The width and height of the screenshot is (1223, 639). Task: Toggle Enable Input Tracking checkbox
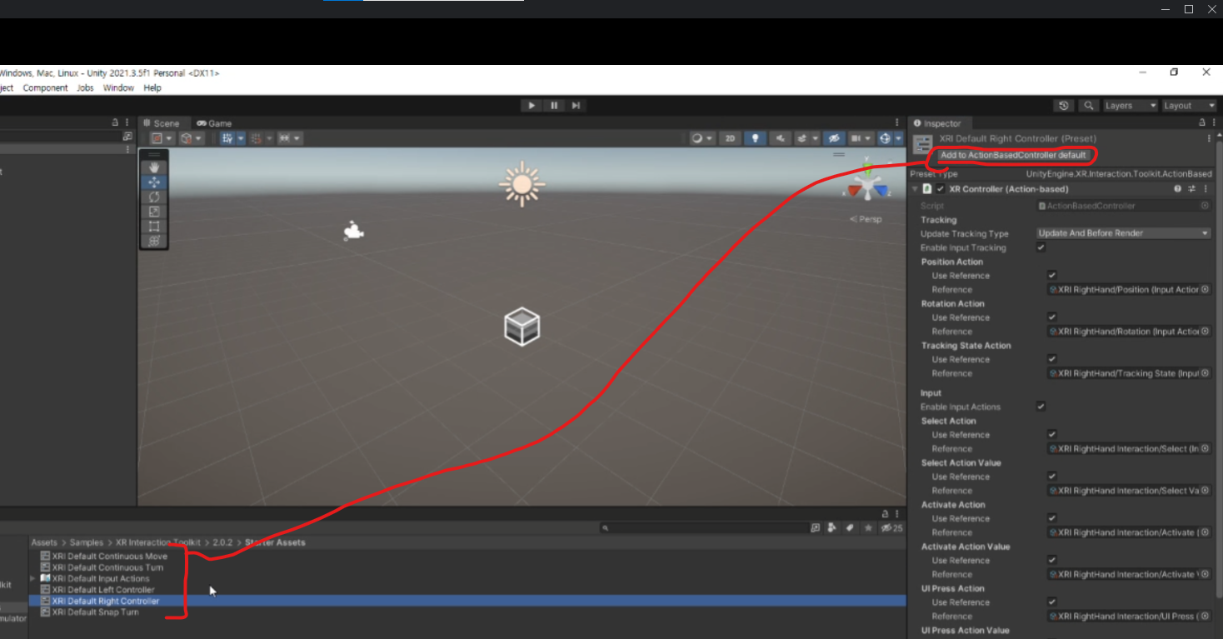(1041, 247)
